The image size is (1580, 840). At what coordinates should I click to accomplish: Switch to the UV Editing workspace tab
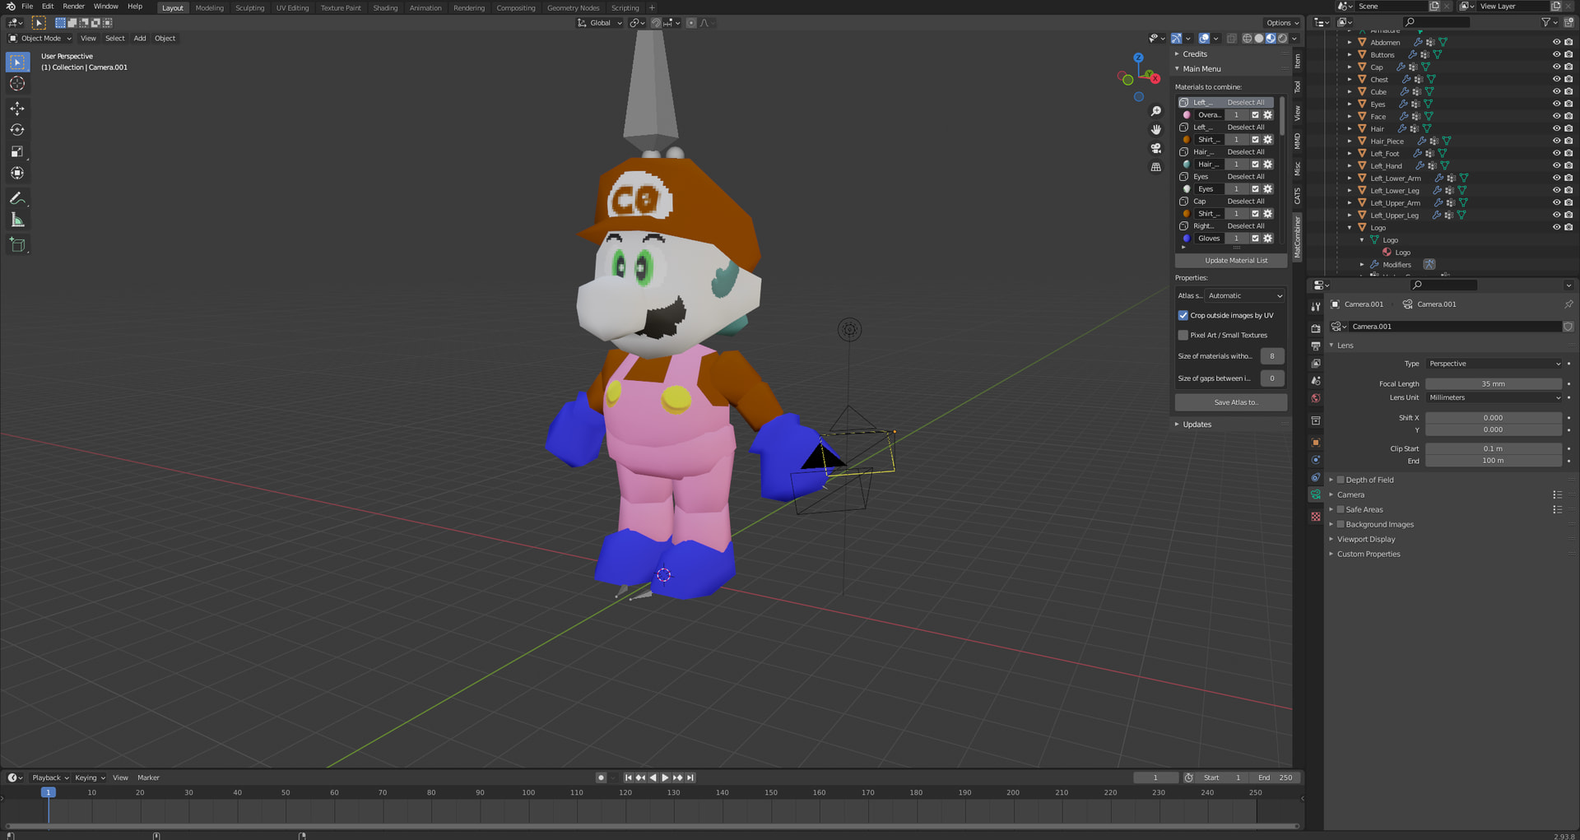(292, 8)
